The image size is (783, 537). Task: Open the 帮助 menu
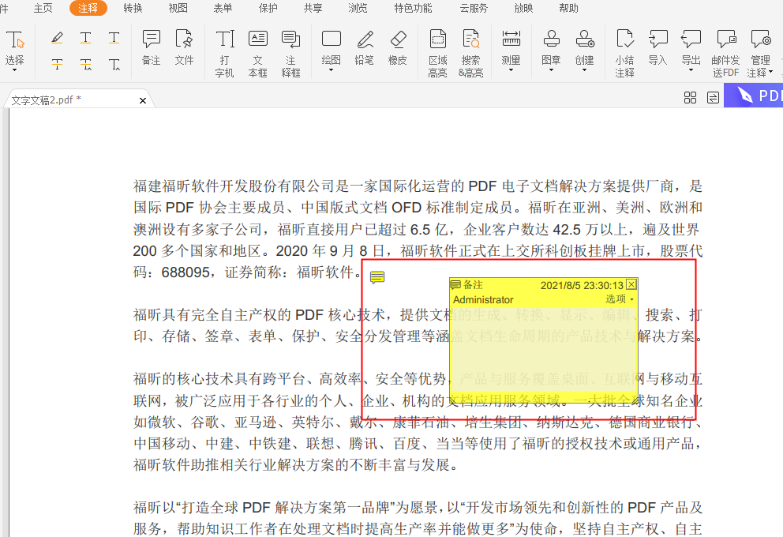tap(571, 9)
